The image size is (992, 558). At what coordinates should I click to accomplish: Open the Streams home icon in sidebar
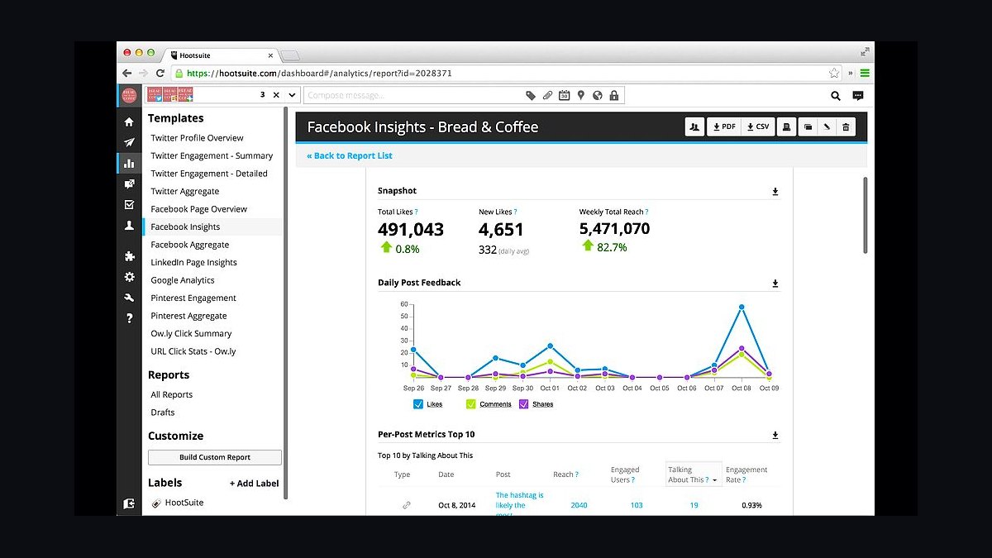(129, 122)
